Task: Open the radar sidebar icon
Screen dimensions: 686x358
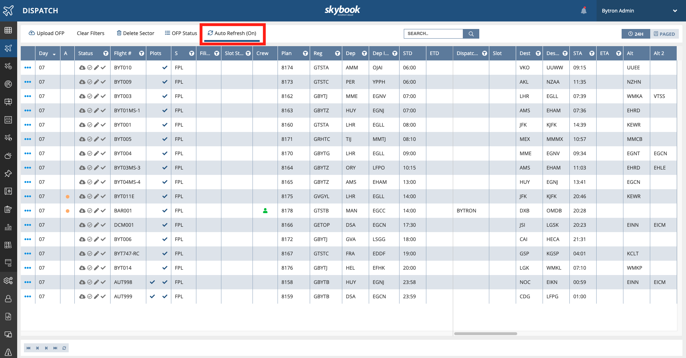Action: click(8, 84)
